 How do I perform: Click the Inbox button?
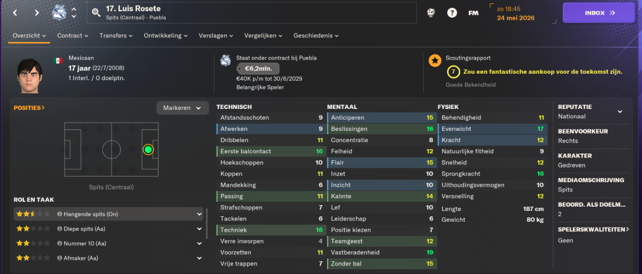coord(599,13)
